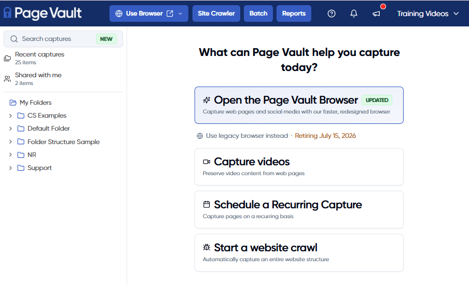Open the Page Vault Browser card
This screenshot has height=285, width=469.
(299, 105)
